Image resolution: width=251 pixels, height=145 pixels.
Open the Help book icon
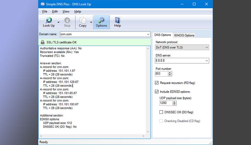[x=117, y=20]
